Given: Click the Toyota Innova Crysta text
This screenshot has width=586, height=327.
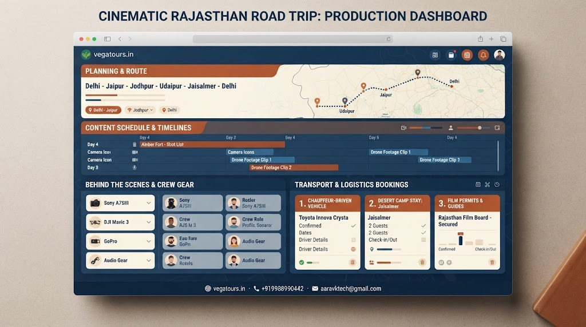Looking at the screenshot, I should coord(323,218).
